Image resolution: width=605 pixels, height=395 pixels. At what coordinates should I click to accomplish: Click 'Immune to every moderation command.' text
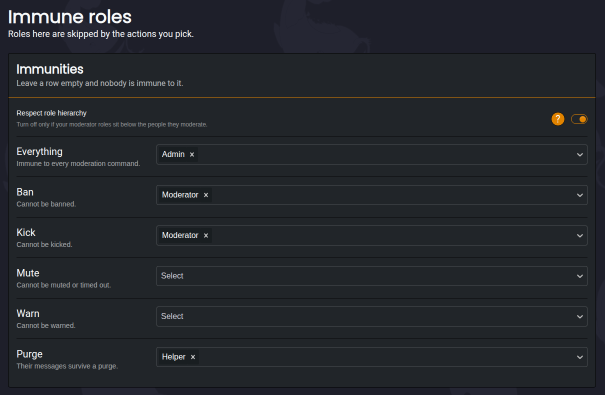78,163
